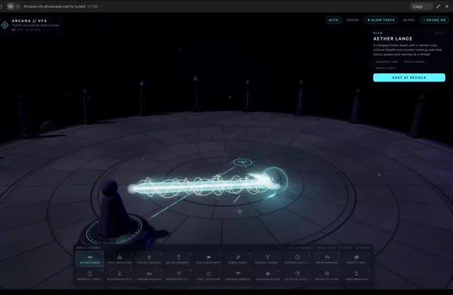Click the Arcana vfx showcase title
The image size is (453, 295).
coord(55,6)
